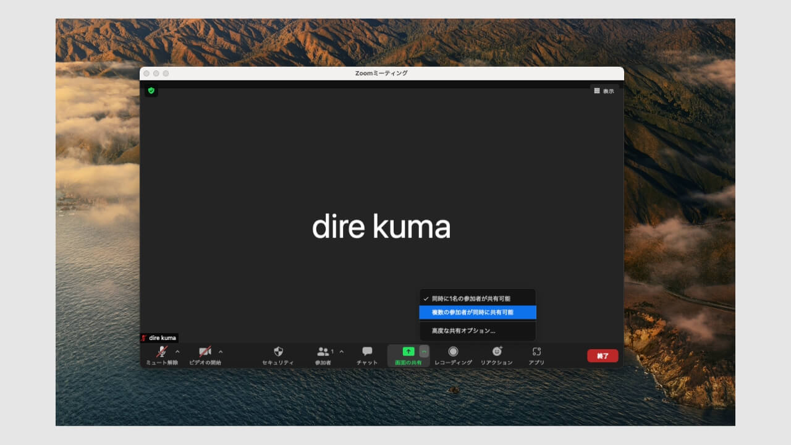Open the アプリ apps panel

[536, 355]
